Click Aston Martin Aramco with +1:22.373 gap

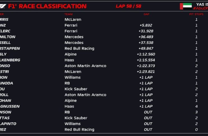coord(85,66)
